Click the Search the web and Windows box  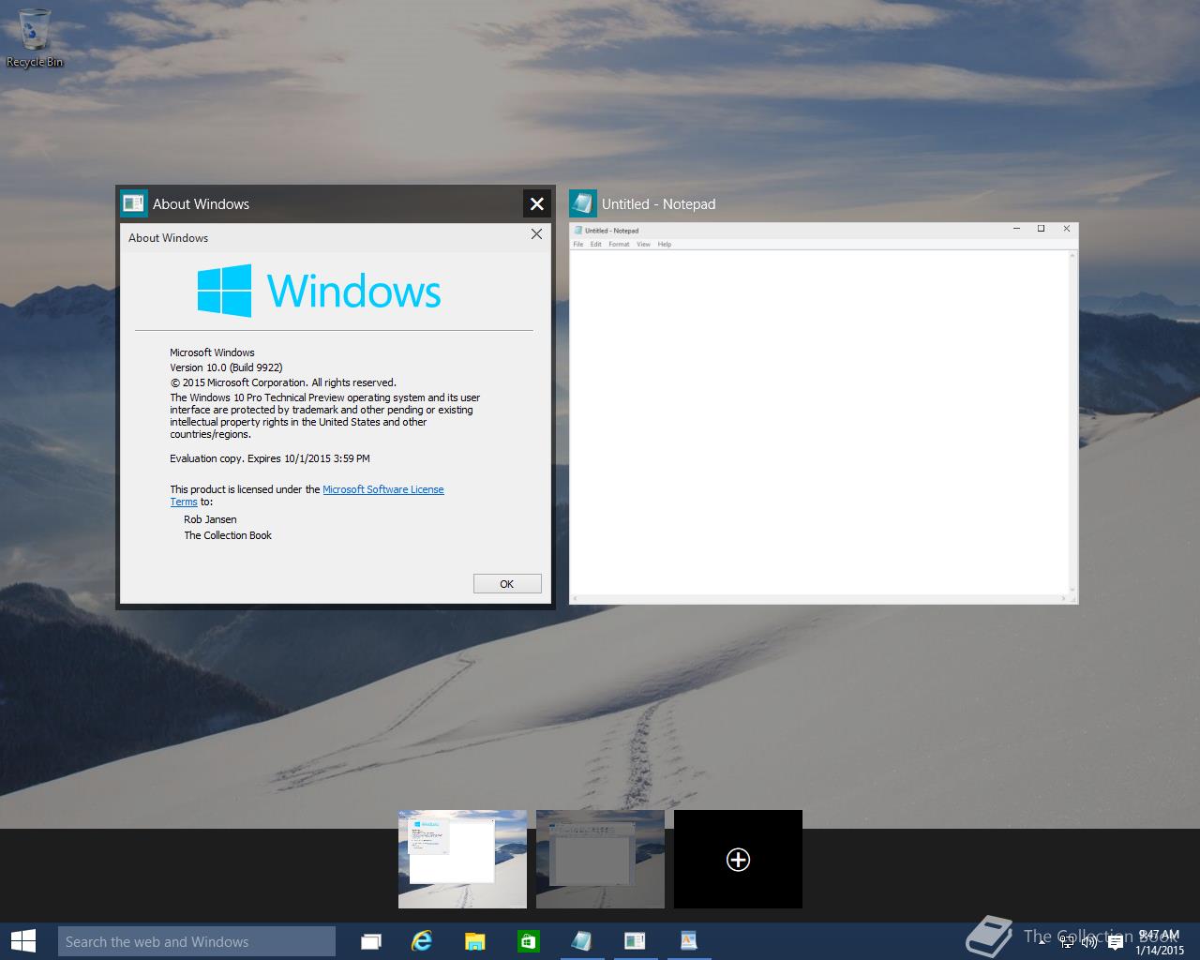[x=197, y=941]
